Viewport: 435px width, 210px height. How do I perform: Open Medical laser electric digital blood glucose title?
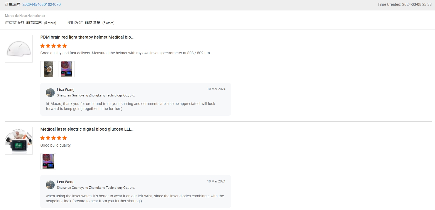tap(87, 129)
